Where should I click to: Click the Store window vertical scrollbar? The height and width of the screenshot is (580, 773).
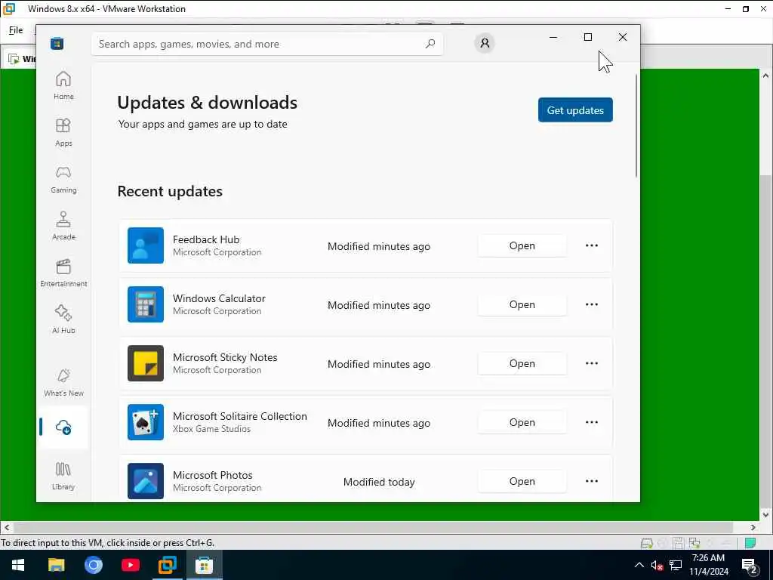[x=636, y=126]
